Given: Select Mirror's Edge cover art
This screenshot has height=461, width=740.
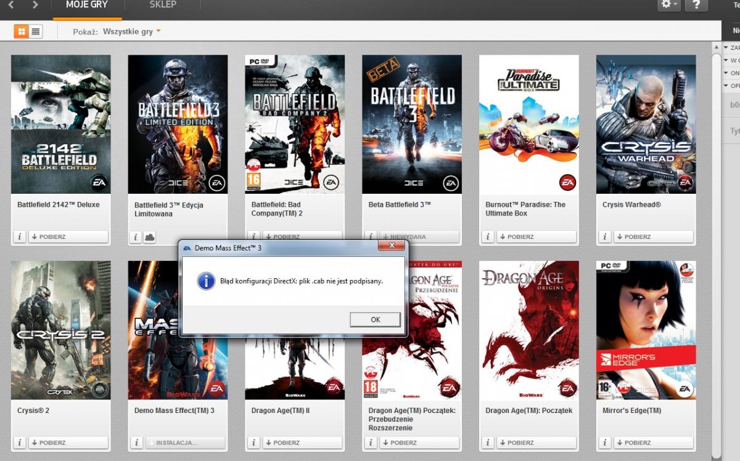Looking at the screenshot, I should (x=646, y=330).
